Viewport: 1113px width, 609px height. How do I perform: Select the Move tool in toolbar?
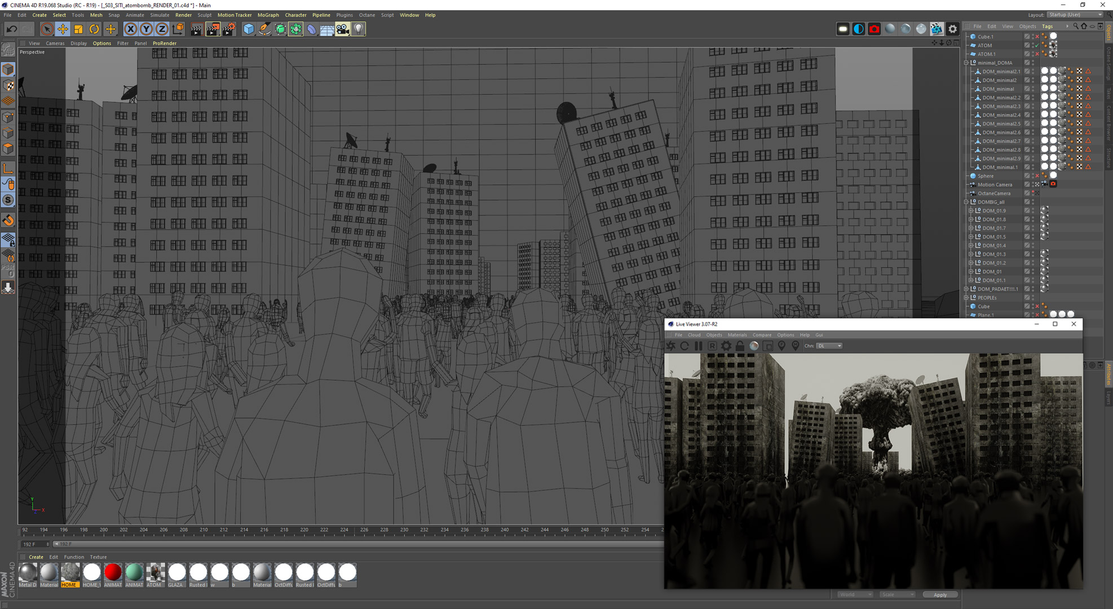tap(63, 29)
